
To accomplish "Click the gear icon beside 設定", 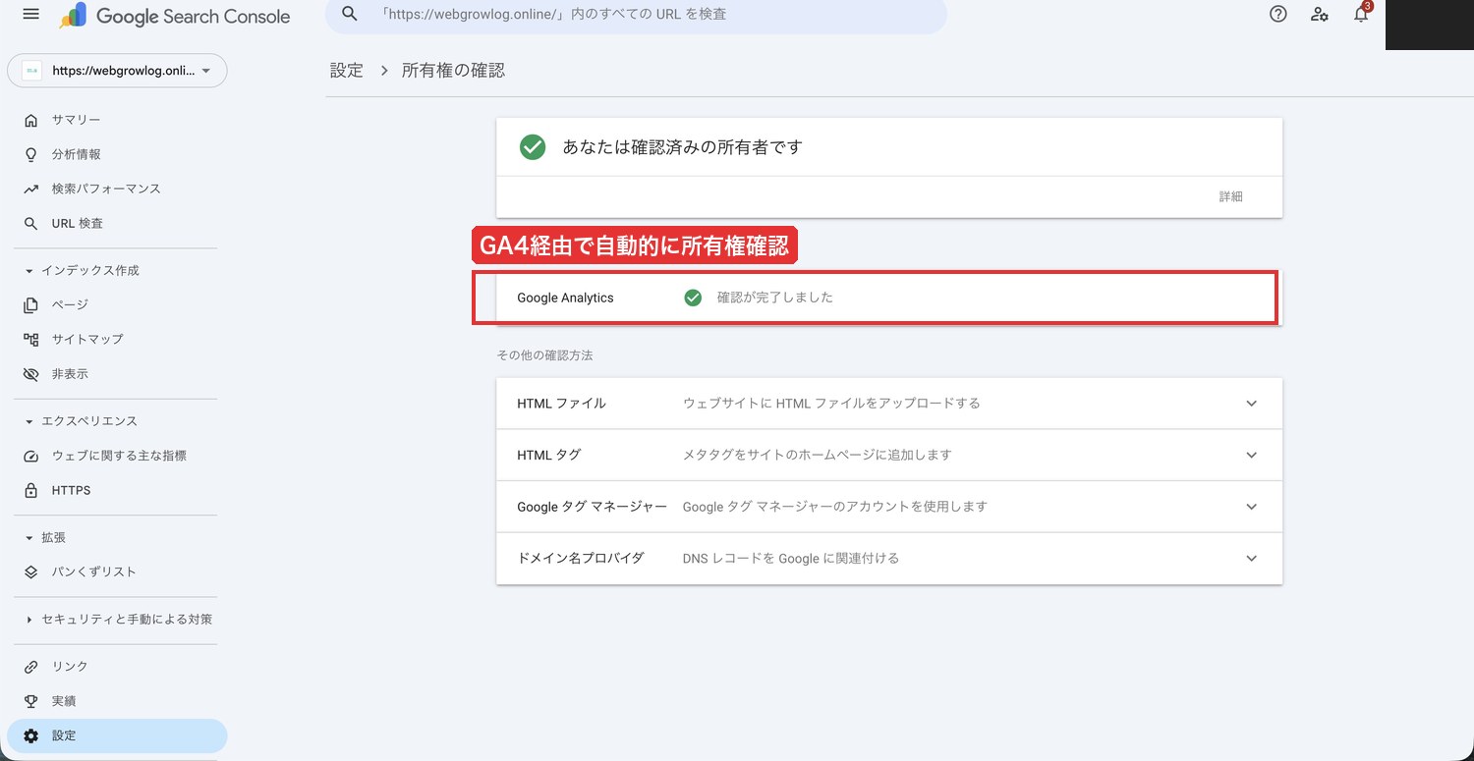I will tap(31, 735).
